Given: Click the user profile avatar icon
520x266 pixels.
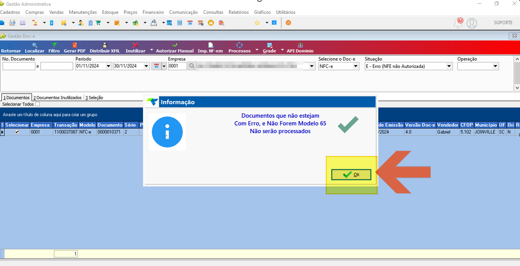Looking at the screenshot, I should 472,23.
